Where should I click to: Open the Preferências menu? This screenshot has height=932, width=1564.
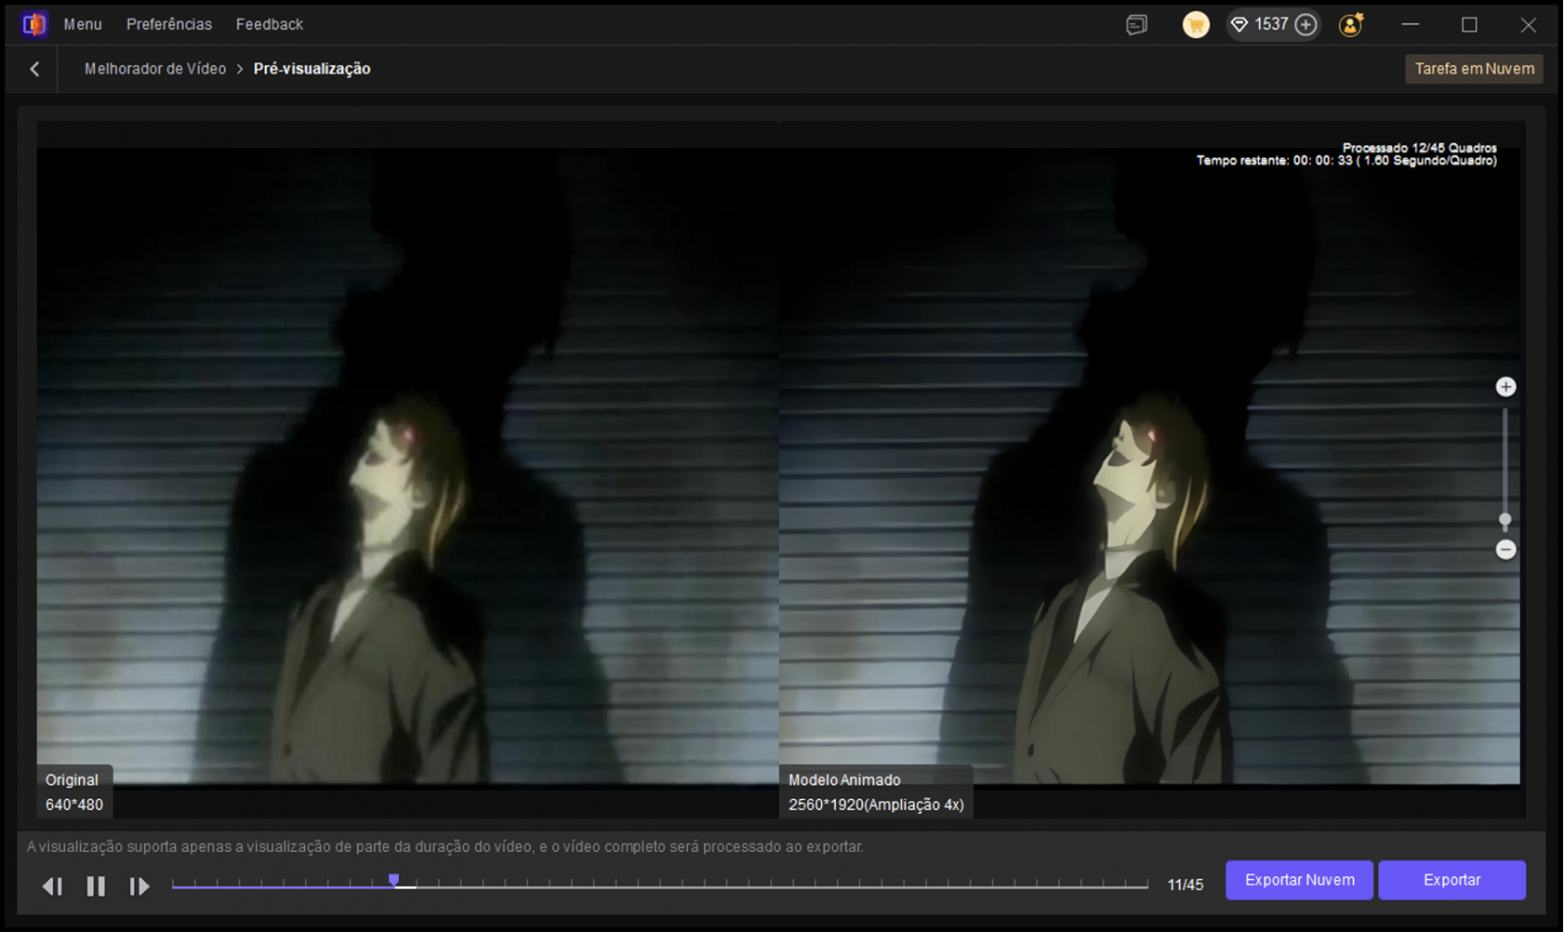169,24
